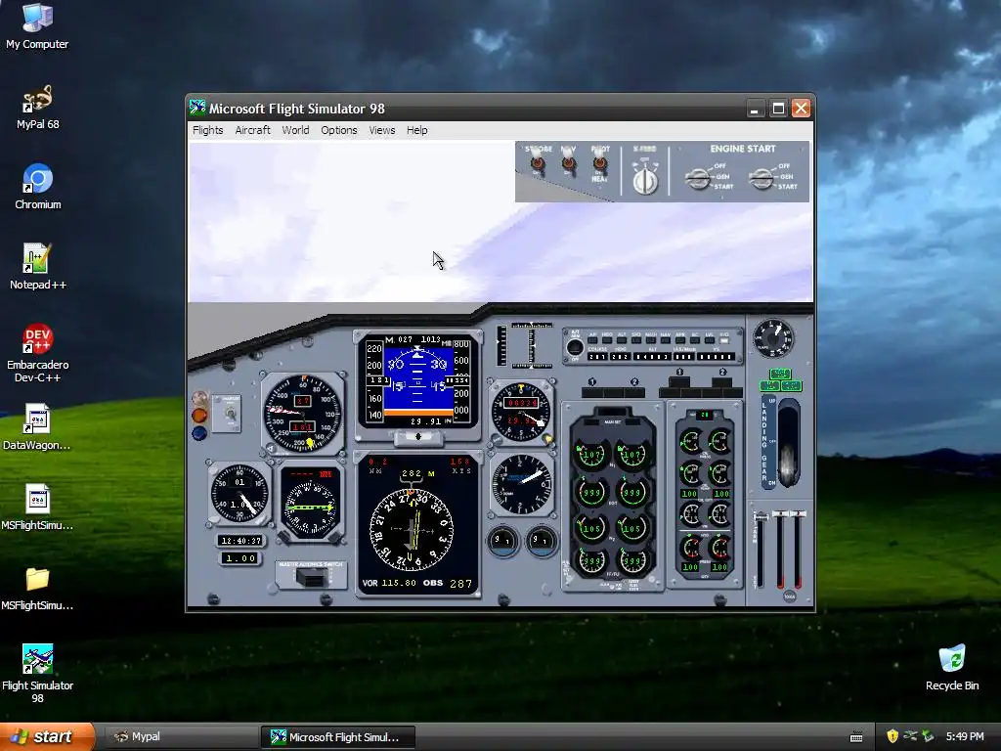This screenshot has height=751, width=1001.
Task: Click the left round gauge below vertical speed
Action: coord(503,542)
